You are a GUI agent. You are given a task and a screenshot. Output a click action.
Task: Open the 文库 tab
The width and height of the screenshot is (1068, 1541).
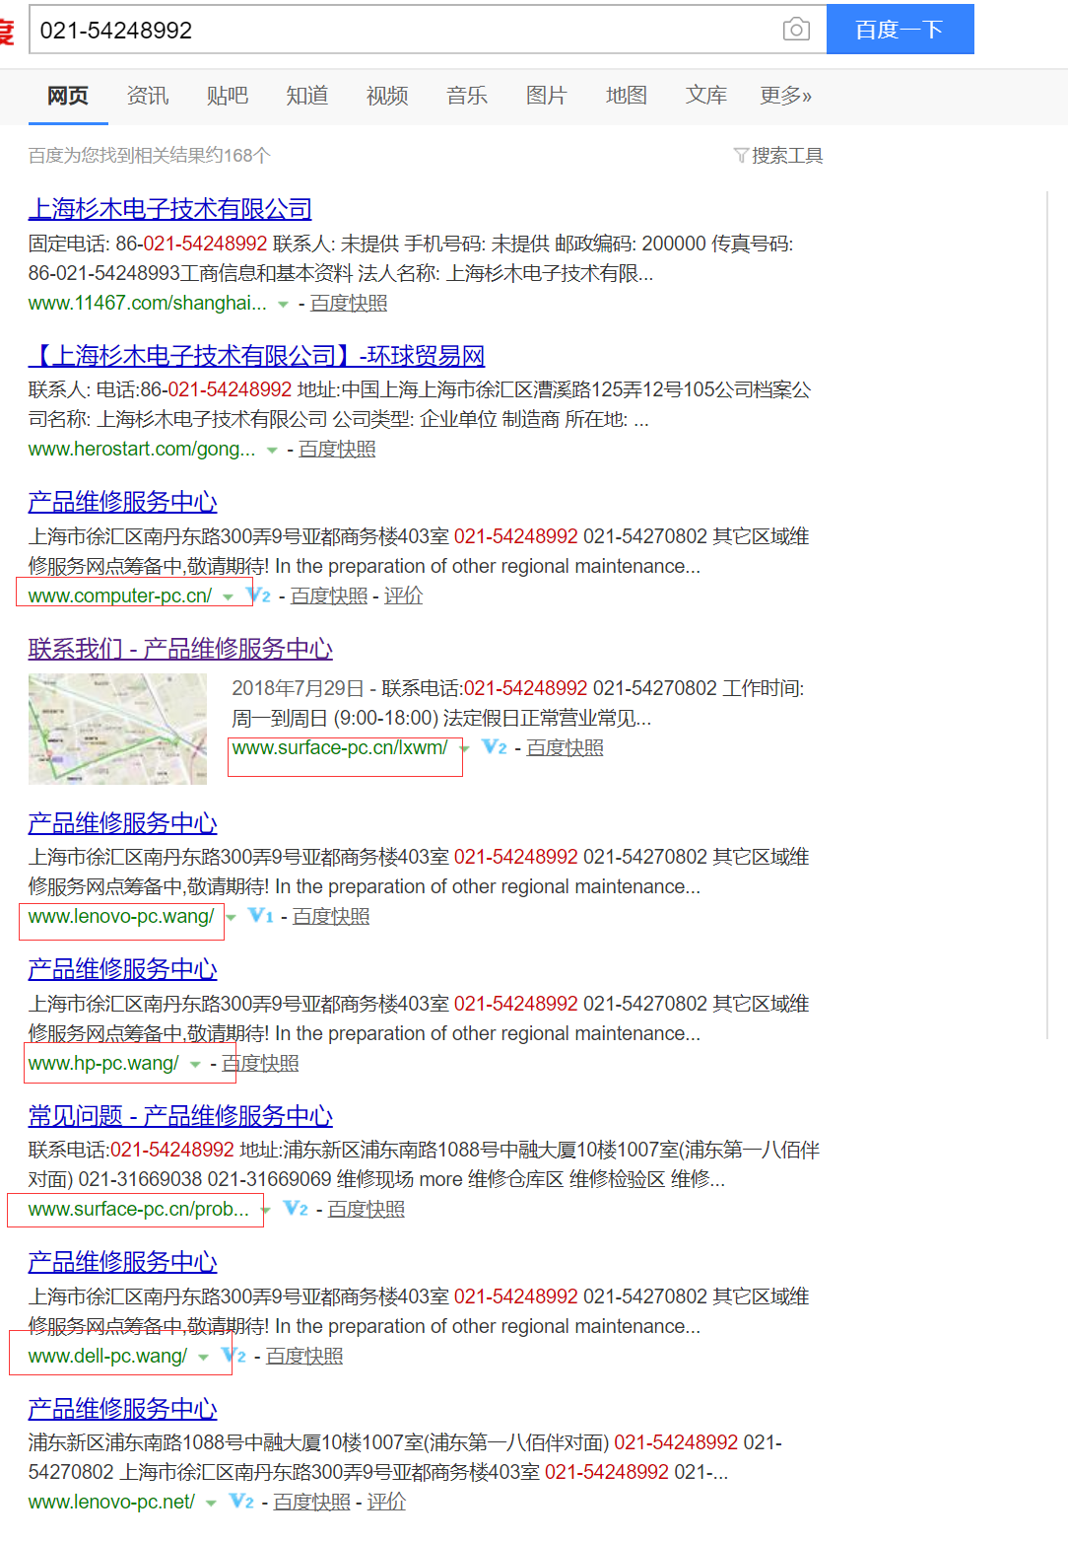[706, 96]
